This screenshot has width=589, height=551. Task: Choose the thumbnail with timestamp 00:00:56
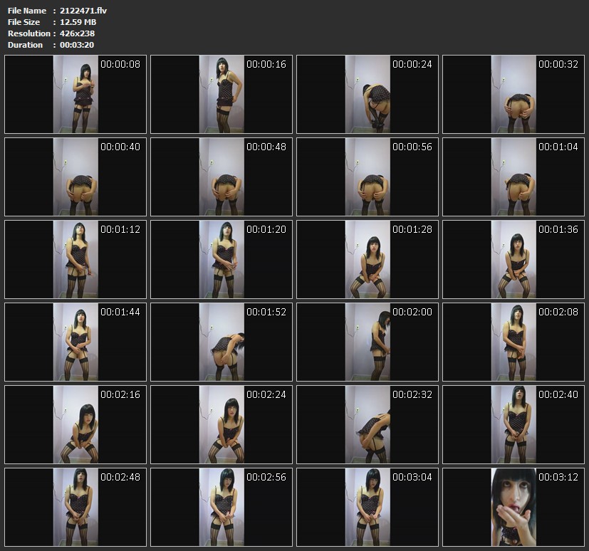(x=368, y=177)
